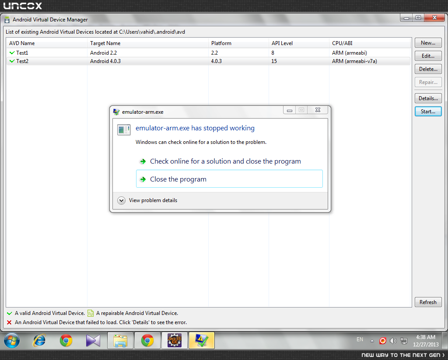The height and width of the screenshot is (360, 448).
Task: Minimize the emulator-arm.exe dialog
Action: (x=290, y=110)
